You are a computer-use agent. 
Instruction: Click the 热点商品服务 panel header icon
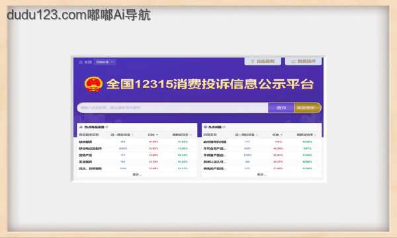(x=81, y=127)
